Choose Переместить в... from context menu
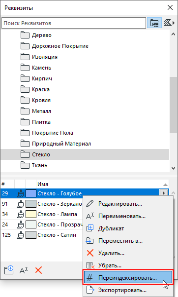 click(x=128, y=241)
